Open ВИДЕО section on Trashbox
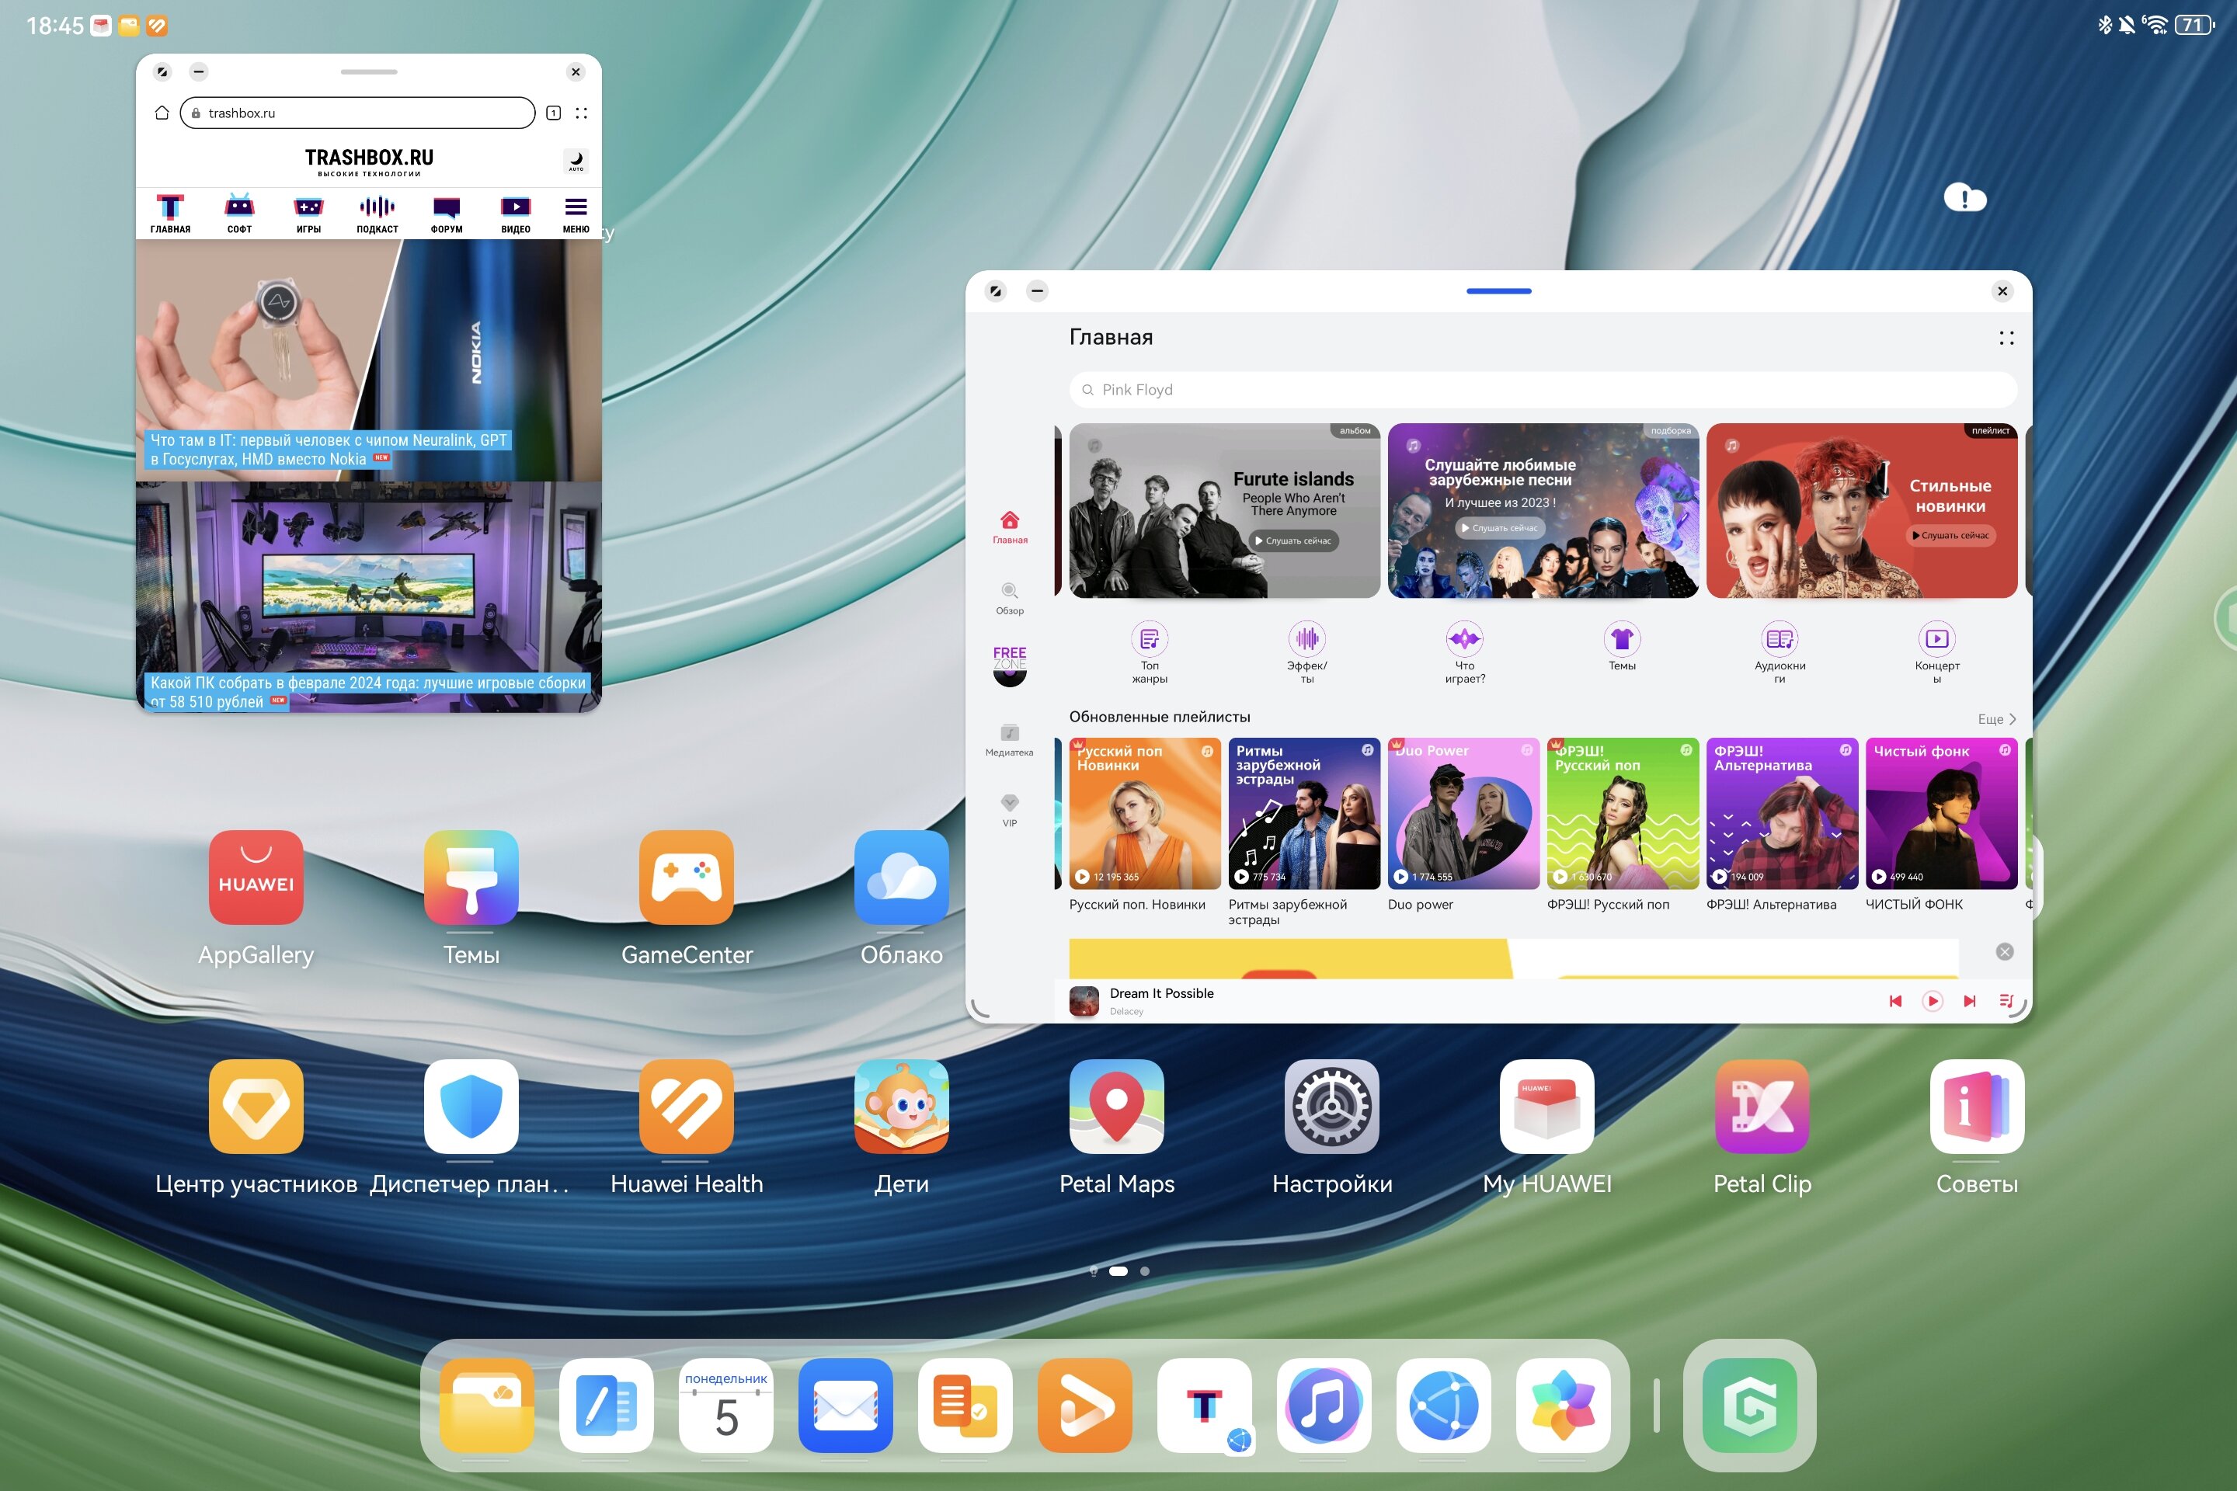The height and width of the screenshot is (1491, 2237). pyautogui.click(x=516, y=214)
